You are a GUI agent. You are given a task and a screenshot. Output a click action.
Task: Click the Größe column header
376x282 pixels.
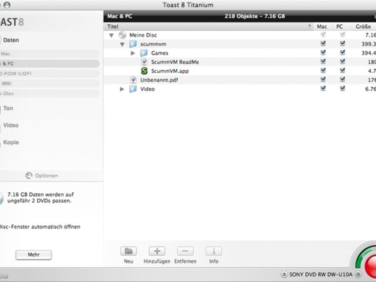point(363,26)
